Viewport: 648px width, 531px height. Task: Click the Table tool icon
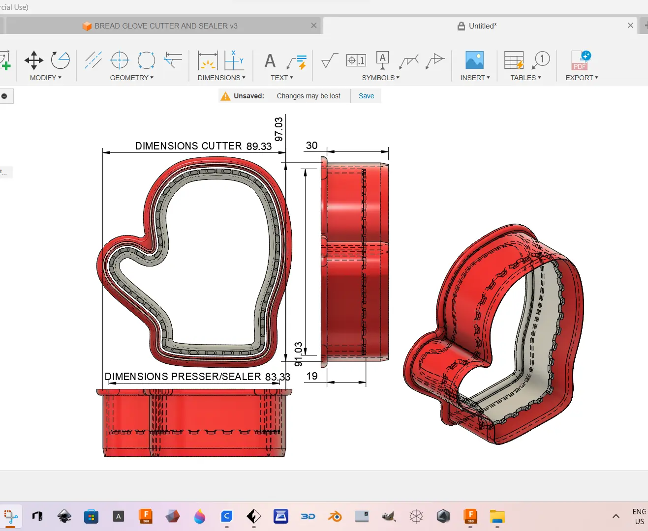click(x=514, y=60)
